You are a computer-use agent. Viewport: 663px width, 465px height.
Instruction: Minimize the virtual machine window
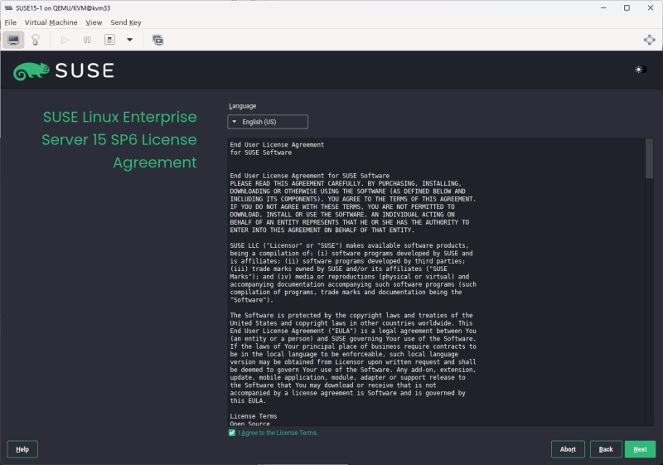[603, 8]
